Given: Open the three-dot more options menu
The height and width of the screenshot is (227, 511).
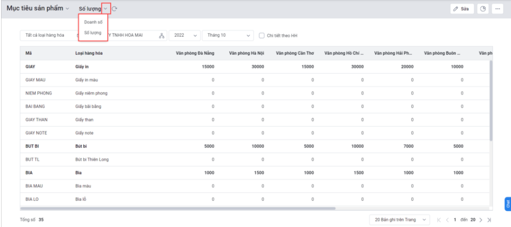Looking at the screenshot, I should tap(497, 9).
